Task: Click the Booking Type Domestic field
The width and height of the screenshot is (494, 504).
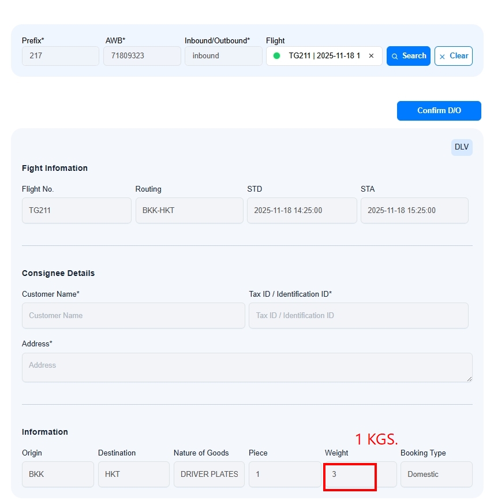Action: 436,475
